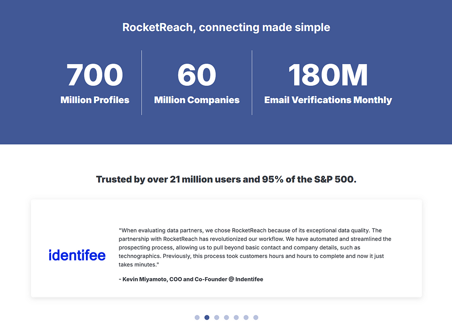452x322 pixels.
Task: Click the Email Verifications Monthly label
Action: (328, 100)
